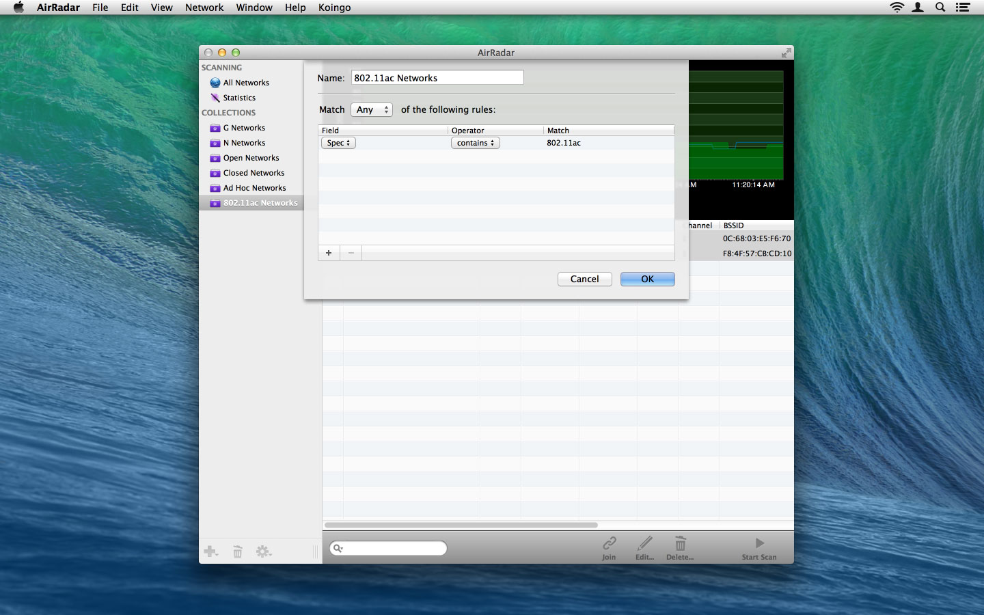Click the sidebar trash icon
Image resolution: width=984 pixels, height=615 pixels.
pos(238,551)
